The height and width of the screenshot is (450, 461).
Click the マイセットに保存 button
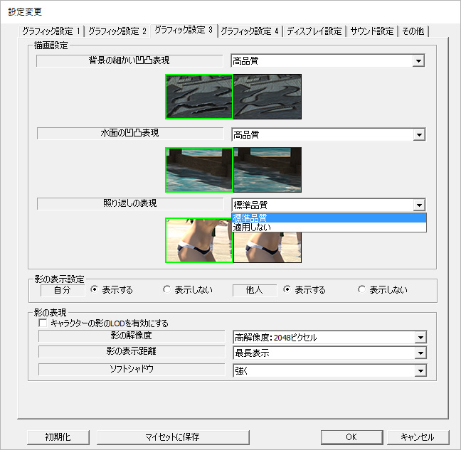coord(173,437)
